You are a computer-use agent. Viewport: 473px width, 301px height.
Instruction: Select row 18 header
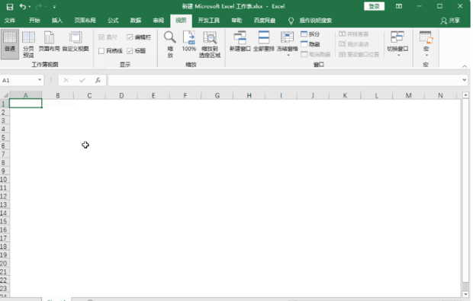5,247
